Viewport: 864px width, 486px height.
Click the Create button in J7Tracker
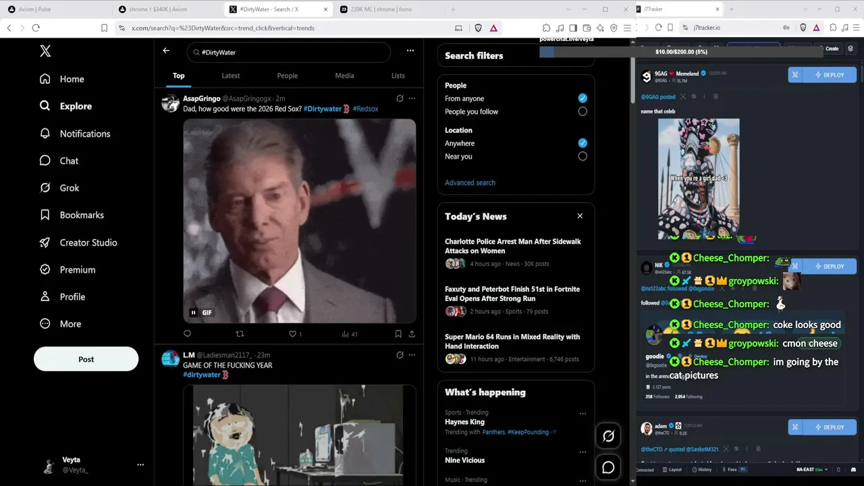pos(832,49)
